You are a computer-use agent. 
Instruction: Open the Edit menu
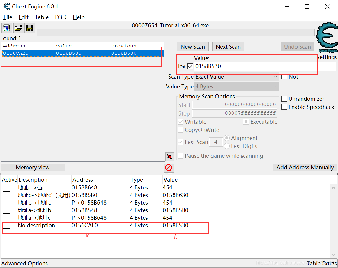[x=24, y=17]
